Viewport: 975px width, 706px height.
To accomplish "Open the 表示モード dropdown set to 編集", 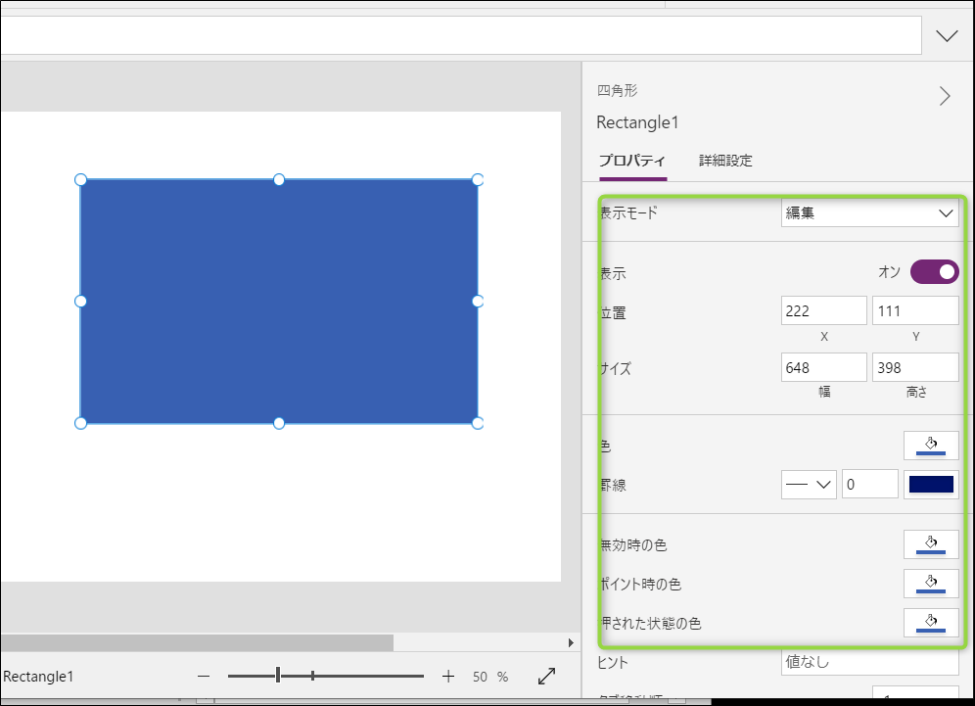I will 870,212.
